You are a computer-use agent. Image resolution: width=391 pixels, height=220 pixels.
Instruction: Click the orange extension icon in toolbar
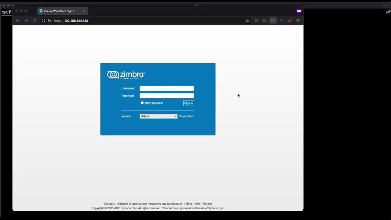290,20
